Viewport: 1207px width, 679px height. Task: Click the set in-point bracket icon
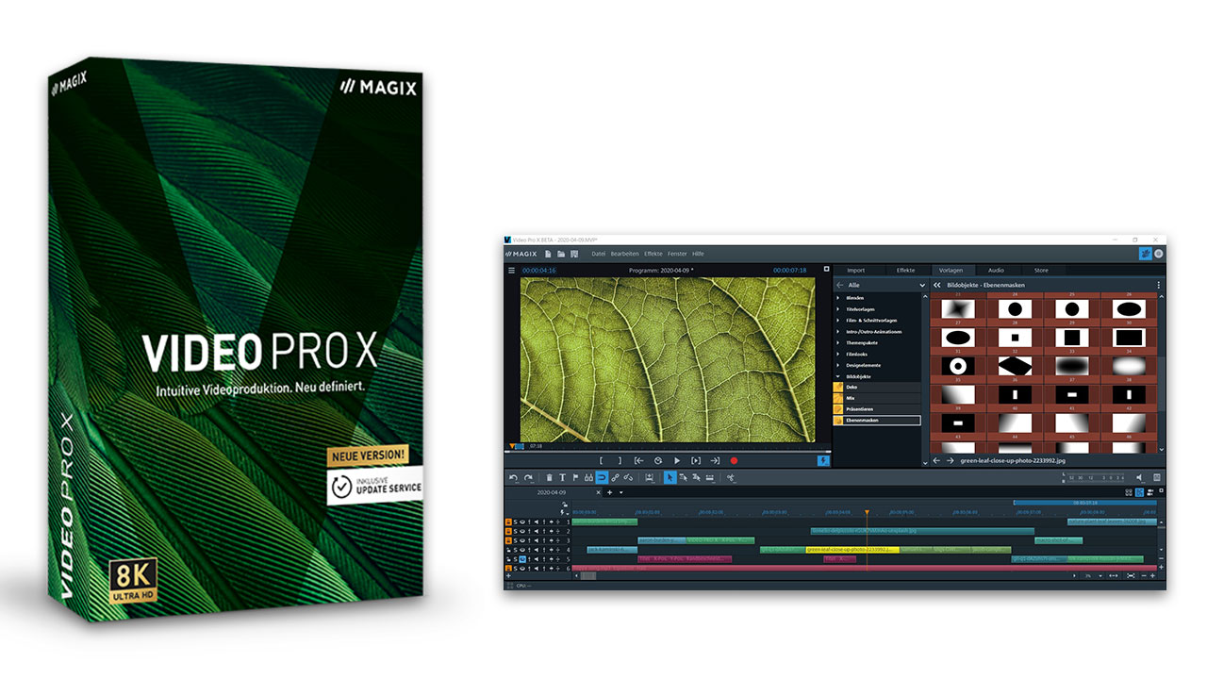[601, 460]
